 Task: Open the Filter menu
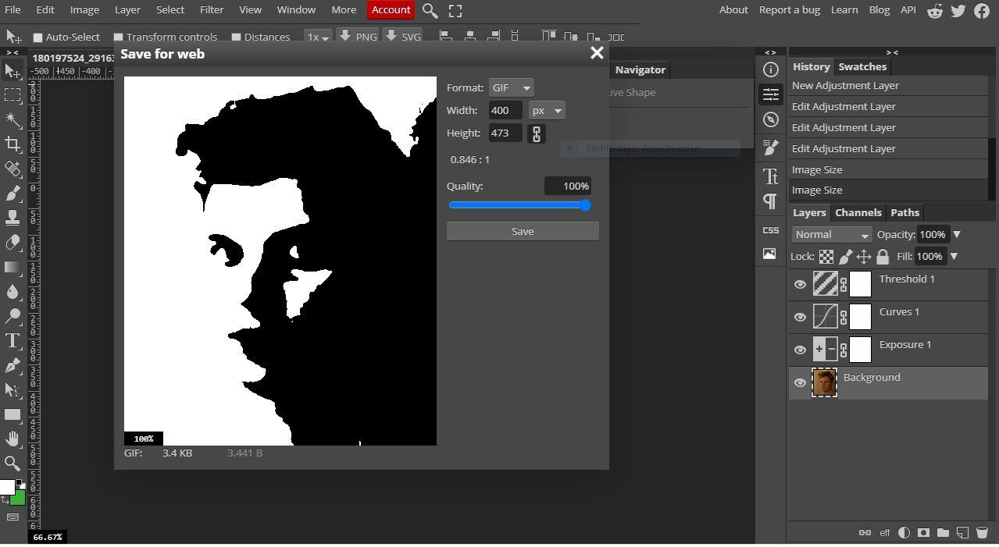point(211,10)
